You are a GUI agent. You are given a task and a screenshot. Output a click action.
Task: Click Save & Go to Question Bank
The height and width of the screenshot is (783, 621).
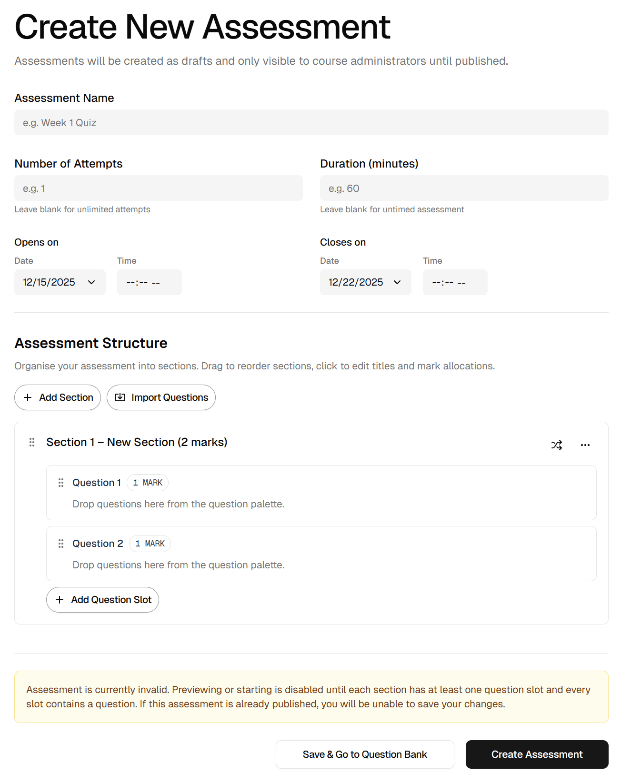click(365, 754)
